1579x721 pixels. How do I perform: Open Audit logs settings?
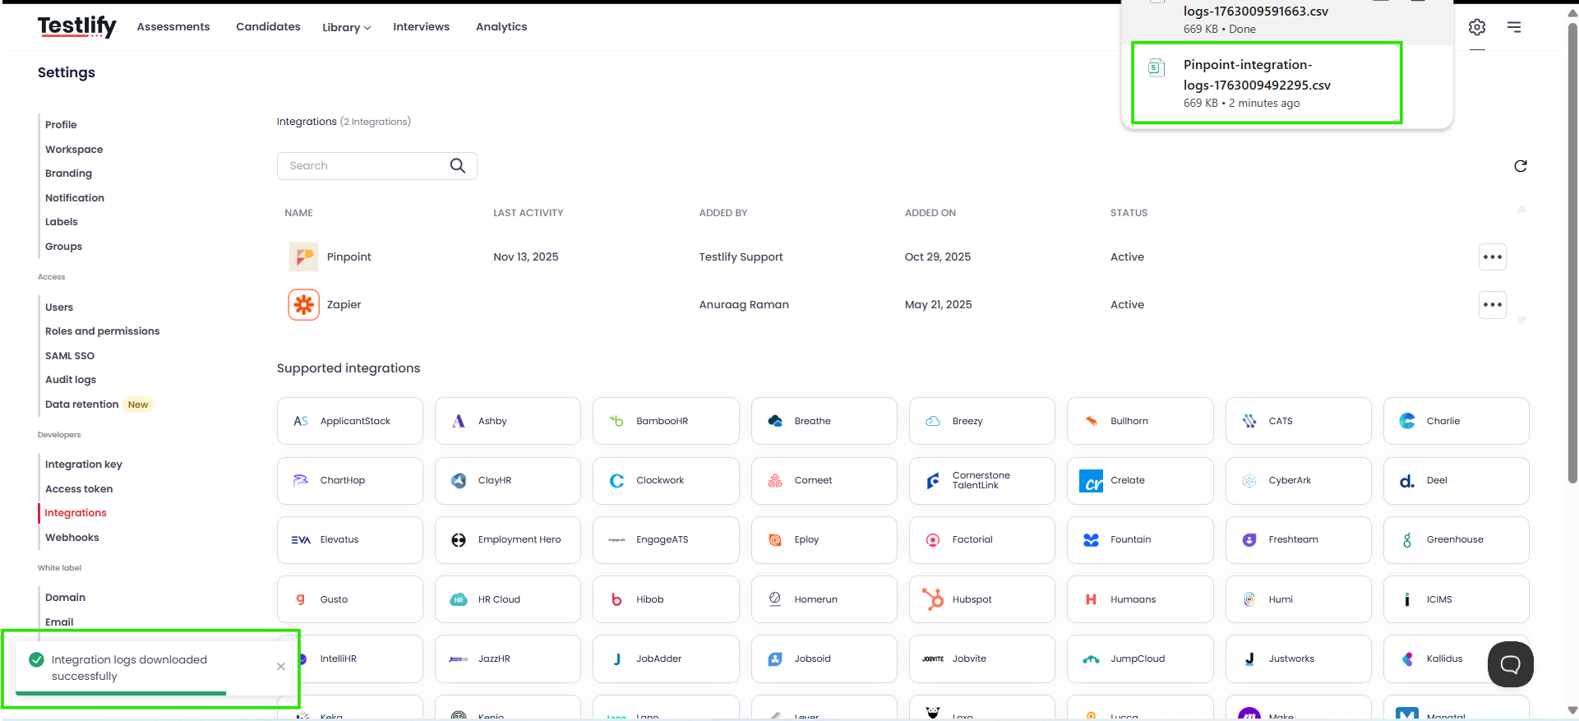click(71, 380)
